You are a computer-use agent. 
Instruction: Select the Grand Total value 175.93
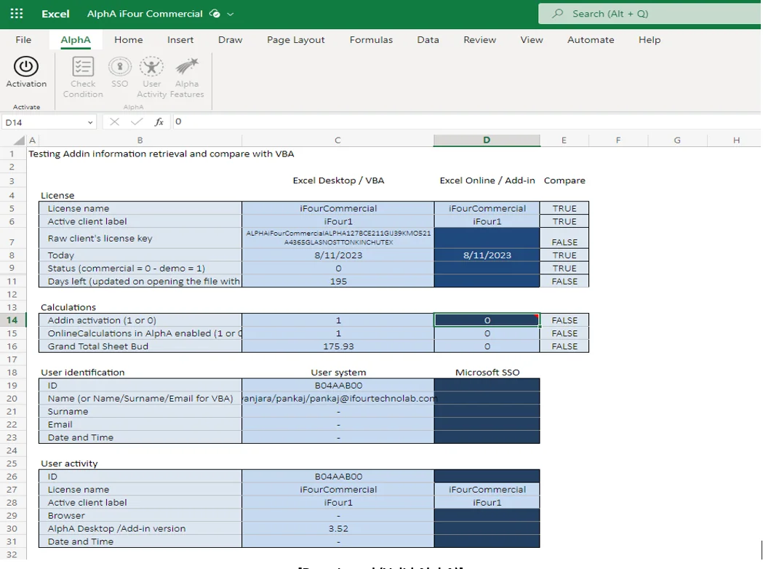(338, 346)
